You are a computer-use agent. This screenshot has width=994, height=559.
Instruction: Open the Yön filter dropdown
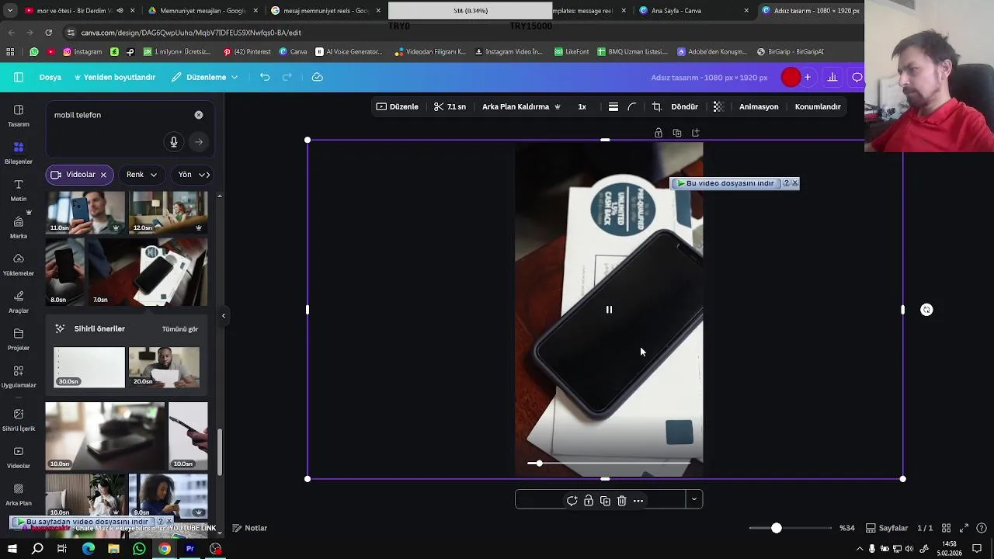pos(193,175)
